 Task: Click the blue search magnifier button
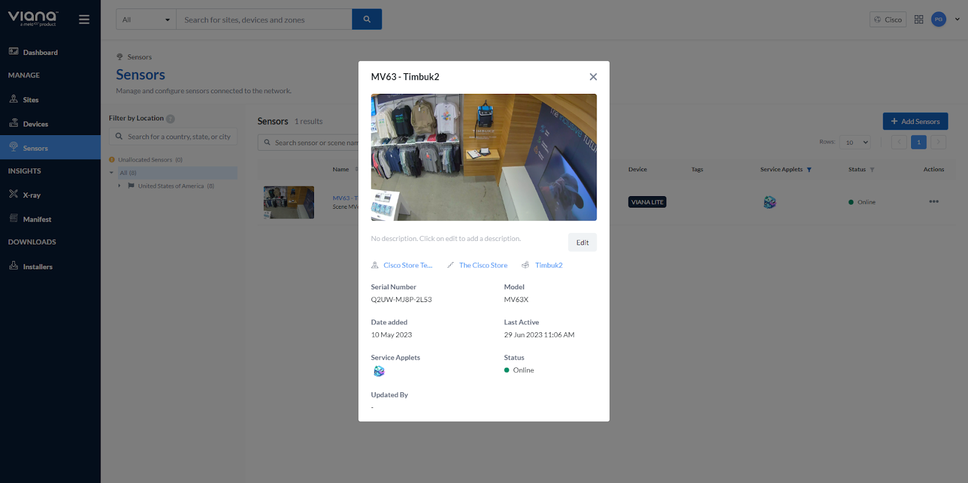pyautogui.click(x=367, y=19)
